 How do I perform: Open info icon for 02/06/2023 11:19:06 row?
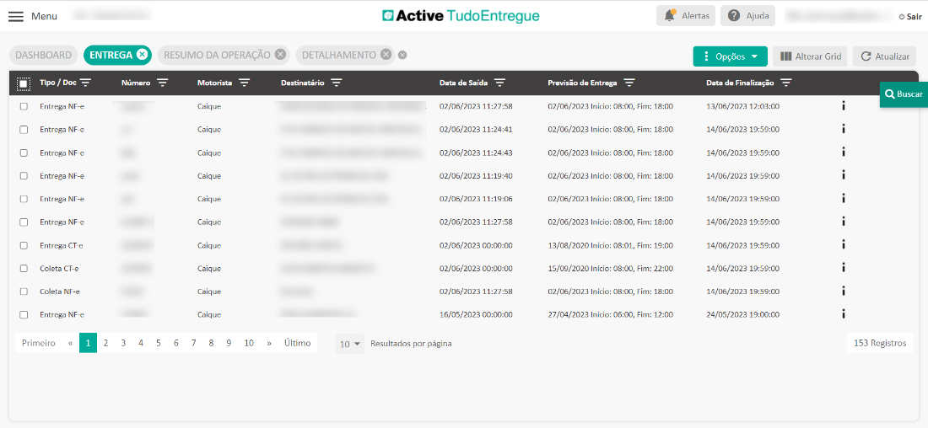(x=844, y=198)
